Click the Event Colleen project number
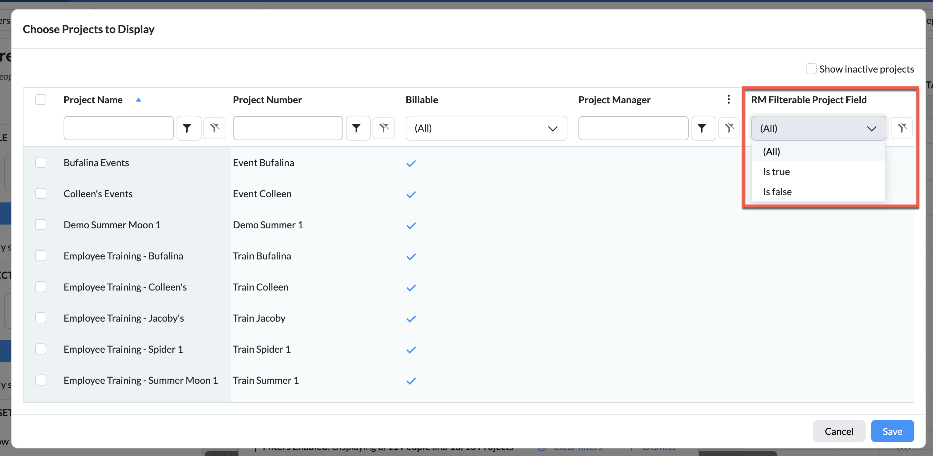This screenshot has height=456, width=933. pyautogui.click(x=262, y=194)
